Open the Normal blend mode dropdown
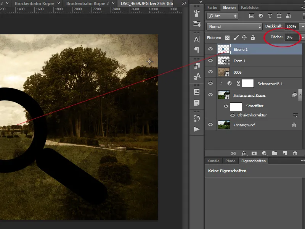Viewport: 305px width, 229px height. [234, 27]
